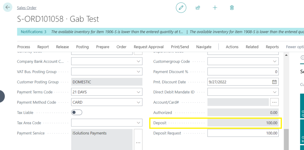The image size is (304, 150).
Task: Click the vertical scrollbar thumb
Action: pos(286,139)
